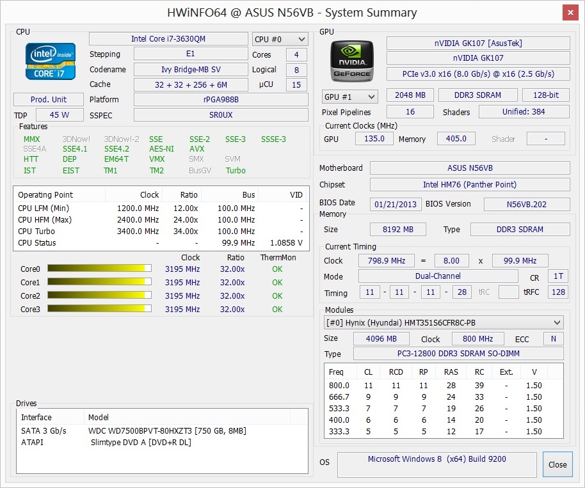The image size is (585, 488).
Task: Click the BIOS version N56VB.202
Action: [527, 204]
